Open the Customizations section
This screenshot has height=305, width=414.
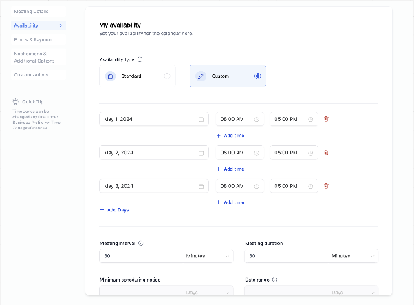pyautogui.click(x=39, y=75)
